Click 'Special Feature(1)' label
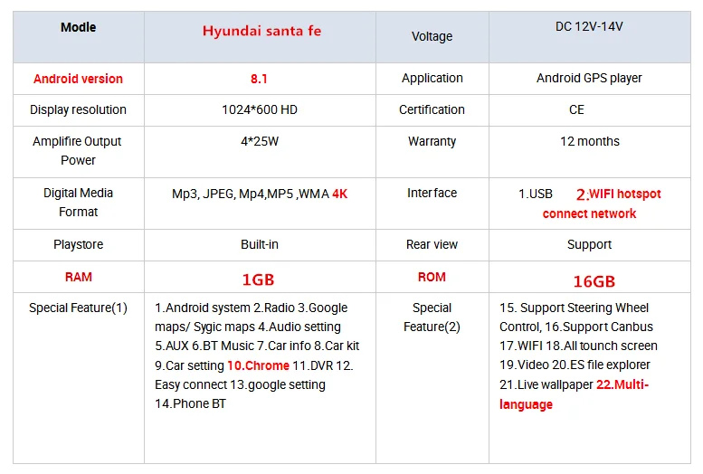This screenshot has height=474, width=703. coord(78,308)
